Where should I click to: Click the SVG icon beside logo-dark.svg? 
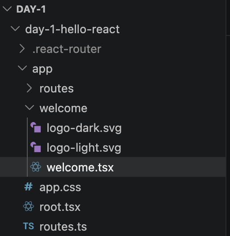coord(36,127)
